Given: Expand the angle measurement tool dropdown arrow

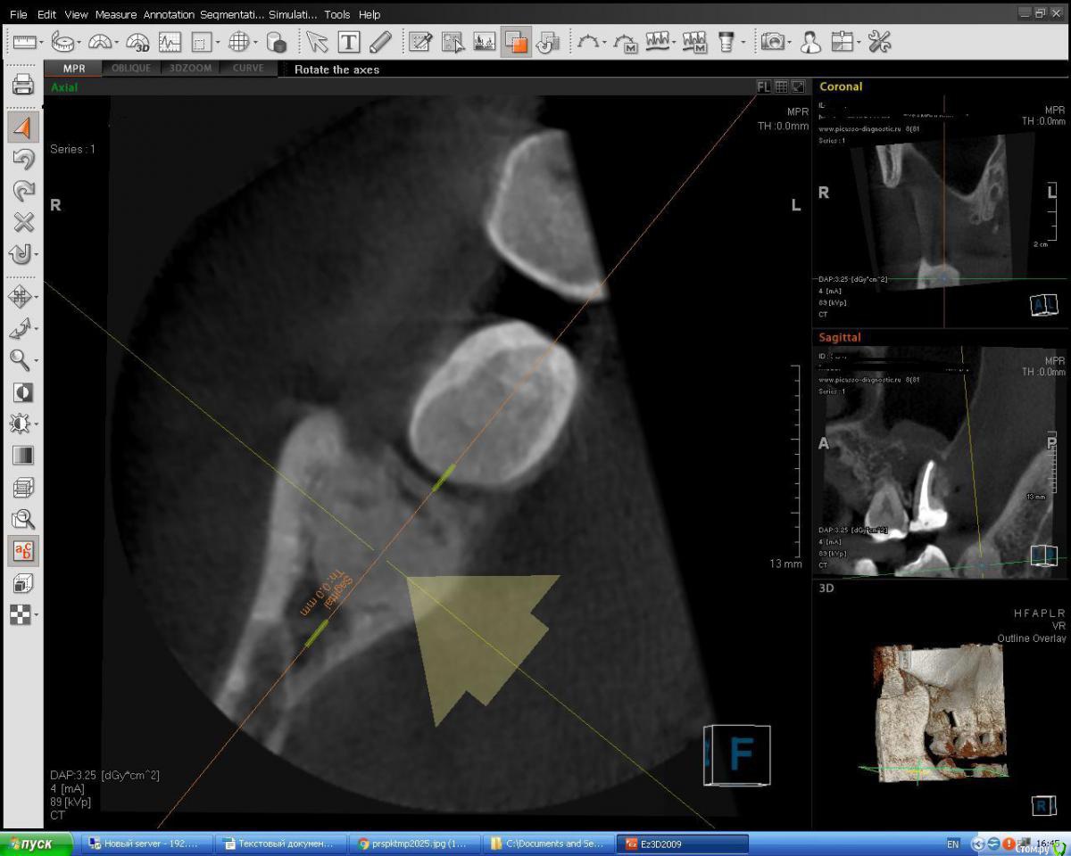Looking at the screenshot, I should point(117,43).
